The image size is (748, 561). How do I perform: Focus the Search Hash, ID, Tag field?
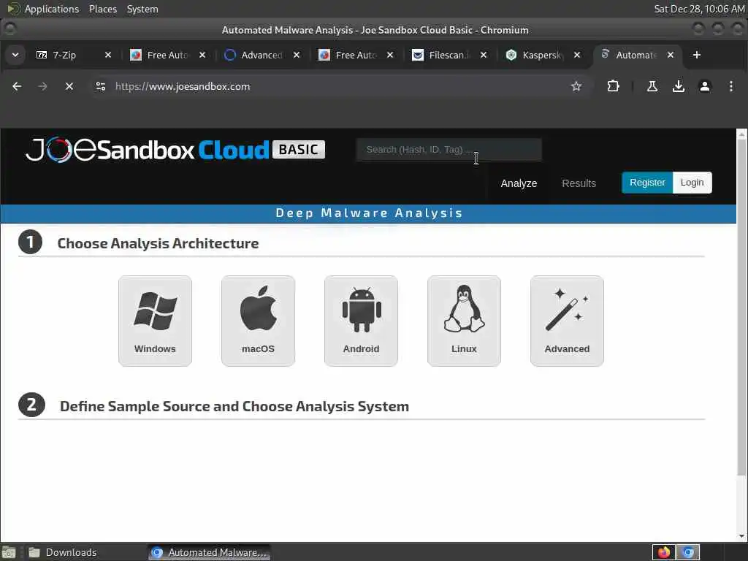coord(449,150)
